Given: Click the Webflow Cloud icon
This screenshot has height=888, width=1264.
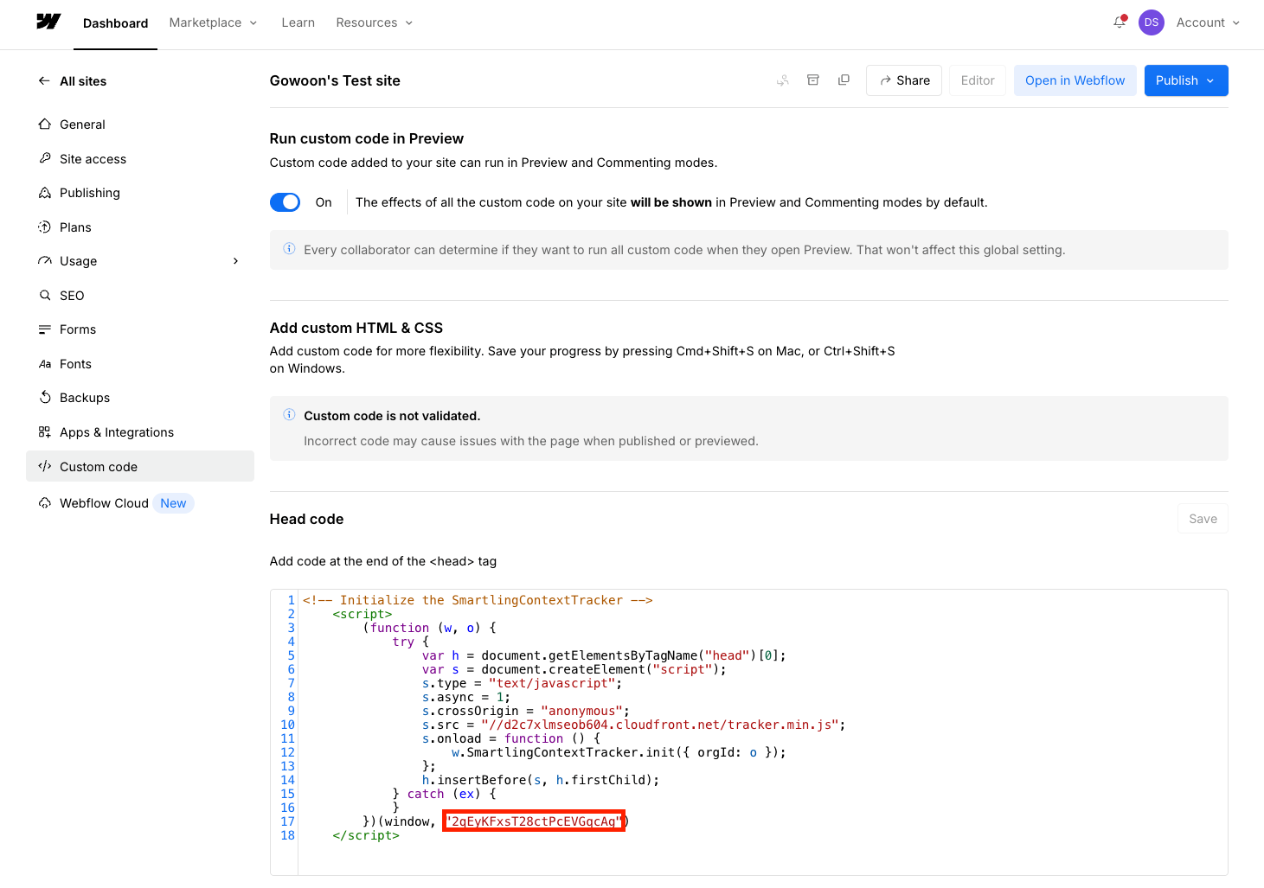Looking at the screenshot, I should point(45,503).
